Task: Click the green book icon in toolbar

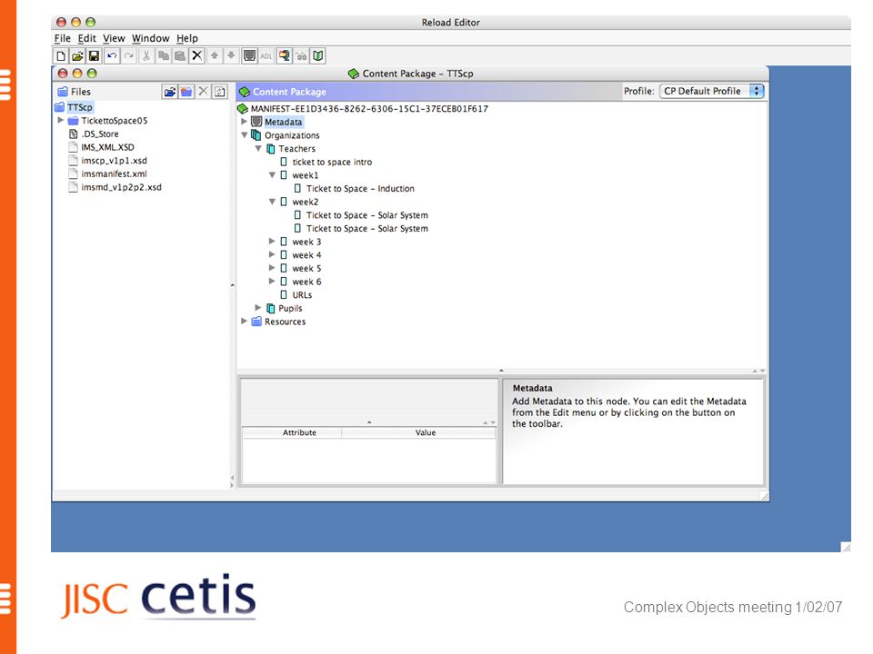Action: [318, 56]
